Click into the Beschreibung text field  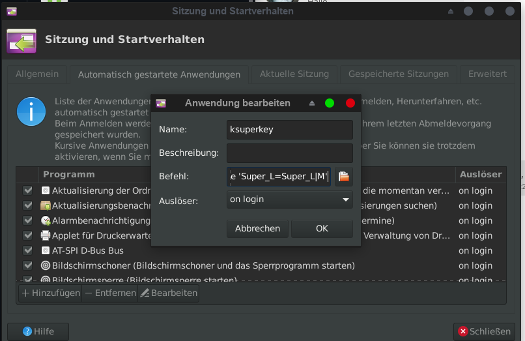[289, 153]
